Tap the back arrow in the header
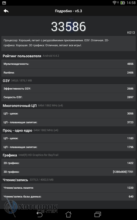The width and height of the screenshot is (137, 220). tap(6, 11)
